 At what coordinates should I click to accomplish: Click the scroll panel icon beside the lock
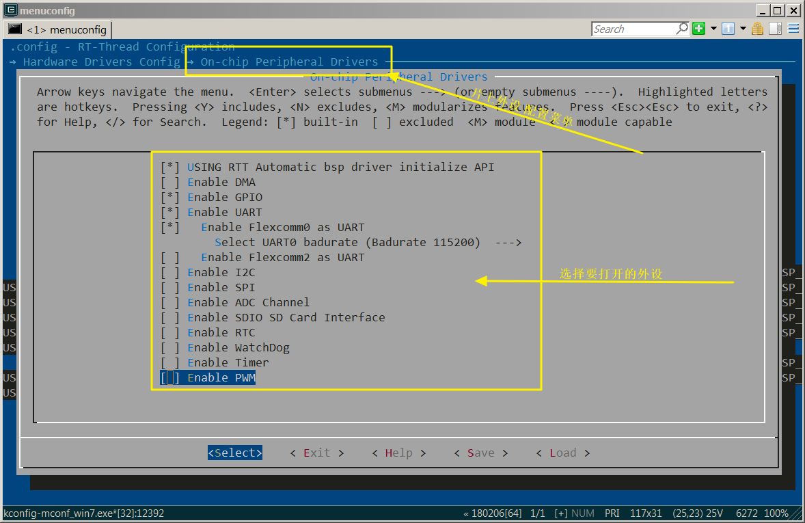click(775, 29)
